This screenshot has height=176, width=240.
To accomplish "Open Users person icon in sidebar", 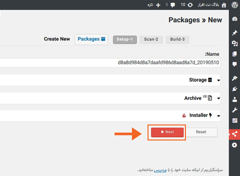I will click(235, 99).
